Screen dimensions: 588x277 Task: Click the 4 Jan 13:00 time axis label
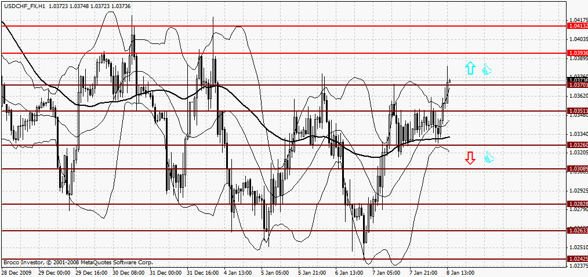(x=238, y=273)
